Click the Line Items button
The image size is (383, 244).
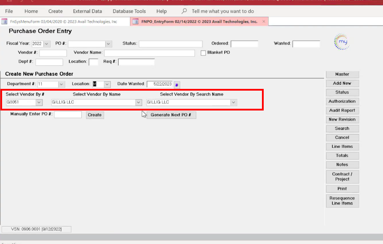point(342,147)
